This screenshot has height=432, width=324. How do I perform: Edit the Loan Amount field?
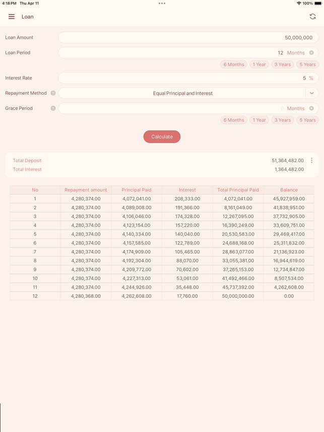click(x=188, y=37)
